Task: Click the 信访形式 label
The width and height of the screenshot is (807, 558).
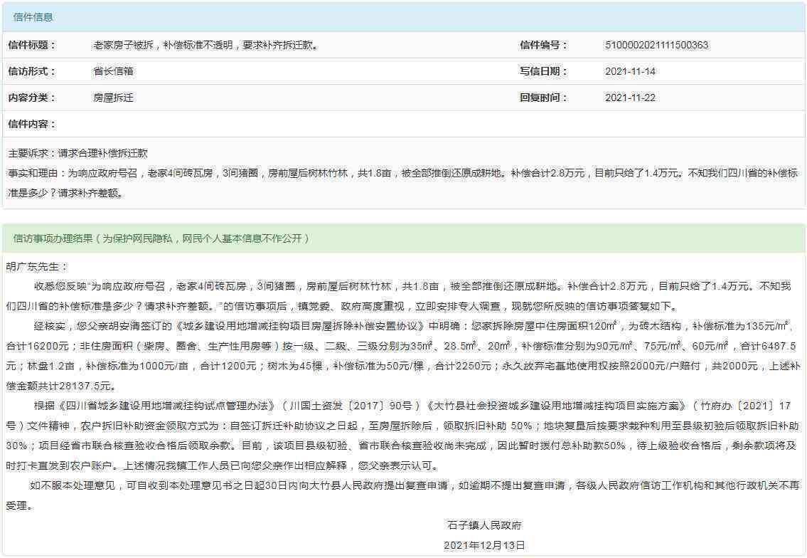Action: pyautogui.click(x=31, y=72)
